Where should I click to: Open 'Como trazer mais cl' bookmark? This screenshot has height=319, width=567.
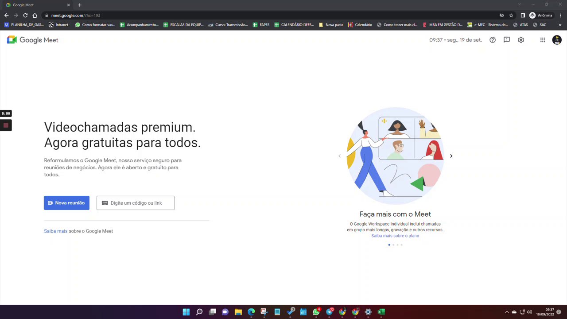click(x=397, y=25)
